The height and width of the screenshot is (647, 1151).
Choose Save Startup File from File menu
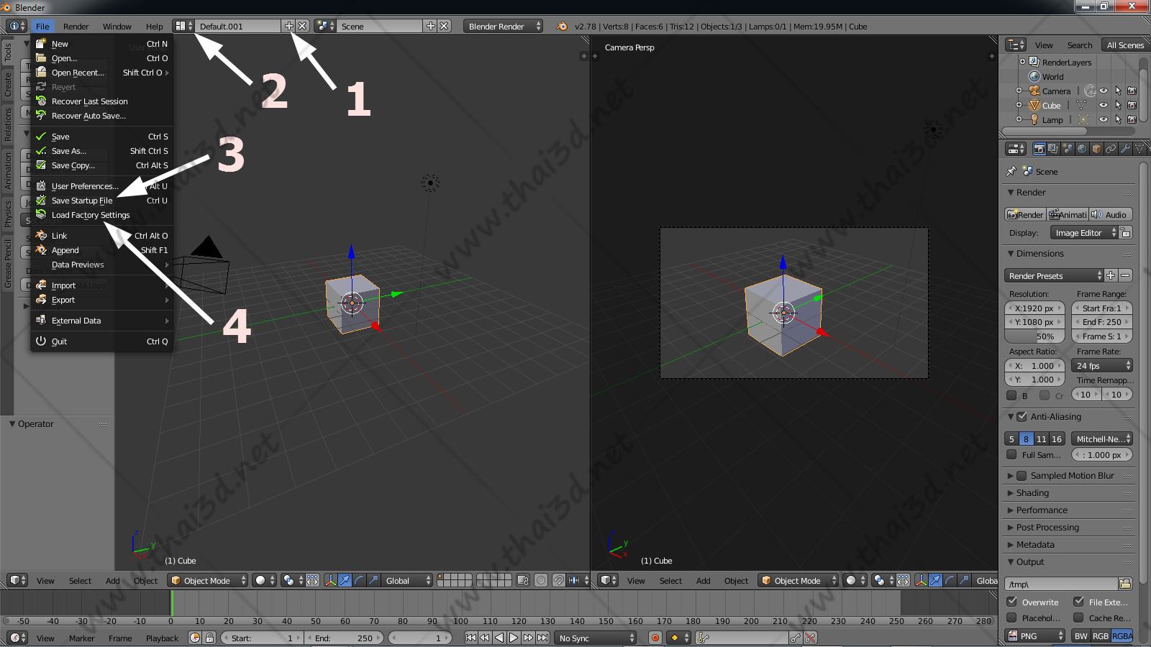pos(82,201)
